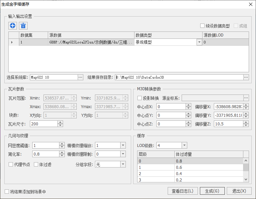Click row indicator arrow for dataset 1

(x=12, y=42)
